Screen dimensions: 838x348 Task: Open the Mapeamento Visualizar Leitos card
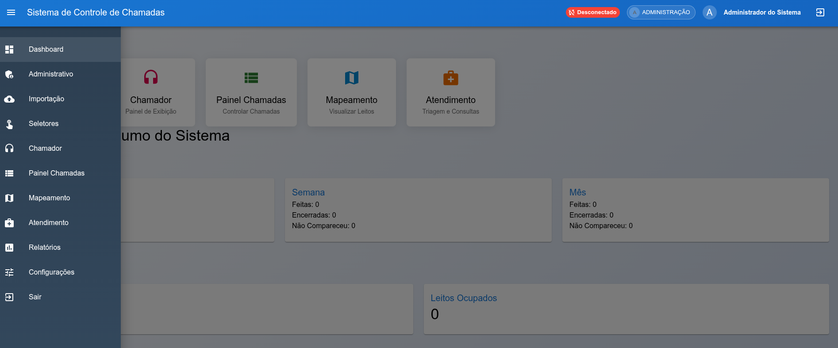(351, 92)
